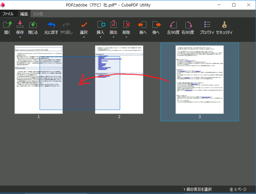The width and height of the screenshot is (256, 194).
Task: Expand the 挿入 (Insert) dropdown arrow
Action: coord(100,37)
